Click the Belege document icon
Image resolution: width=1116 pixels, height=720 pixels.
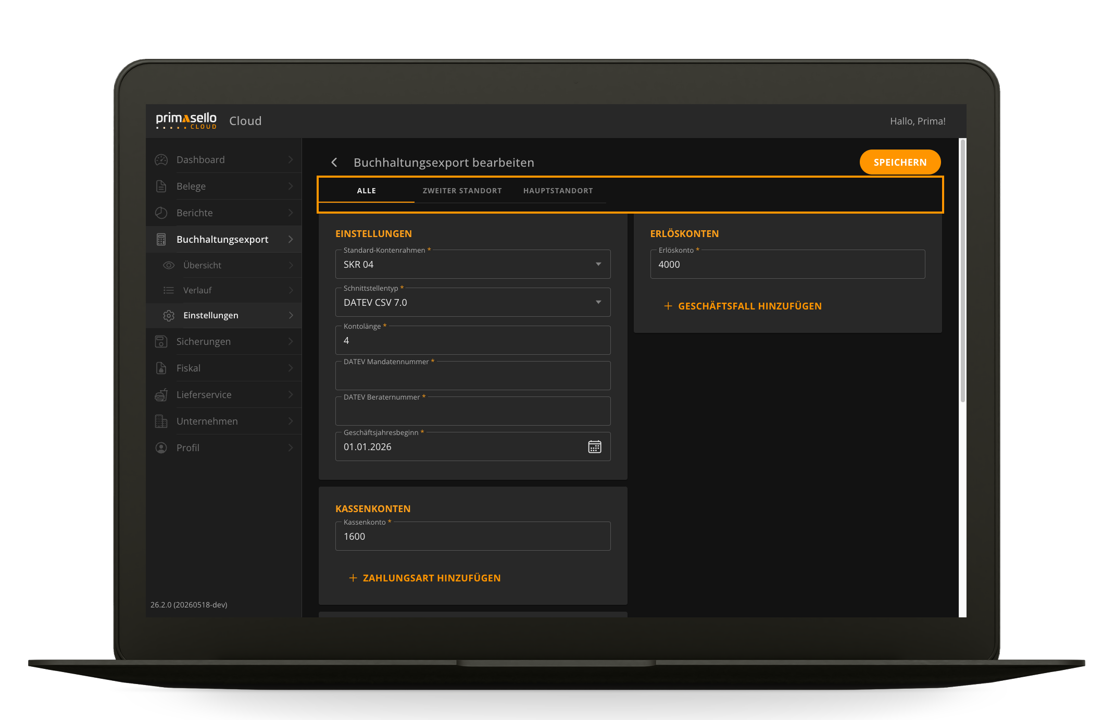[161, 187]
